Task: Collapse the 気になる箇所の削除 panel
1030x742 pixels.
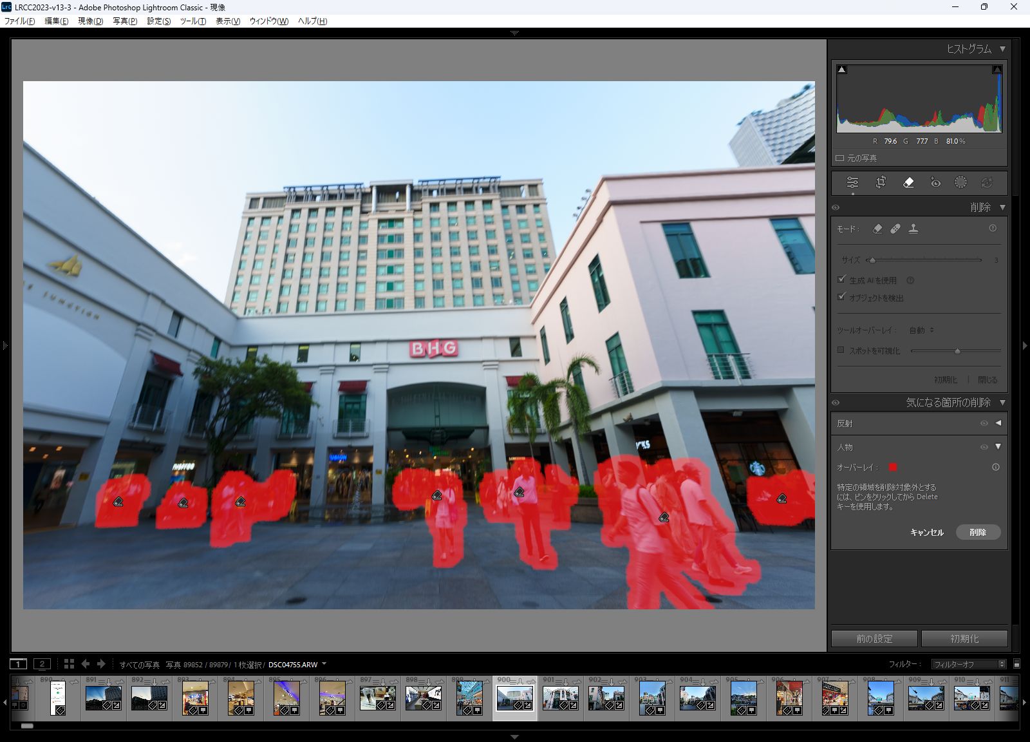Action: click(x=1002, y=403)
